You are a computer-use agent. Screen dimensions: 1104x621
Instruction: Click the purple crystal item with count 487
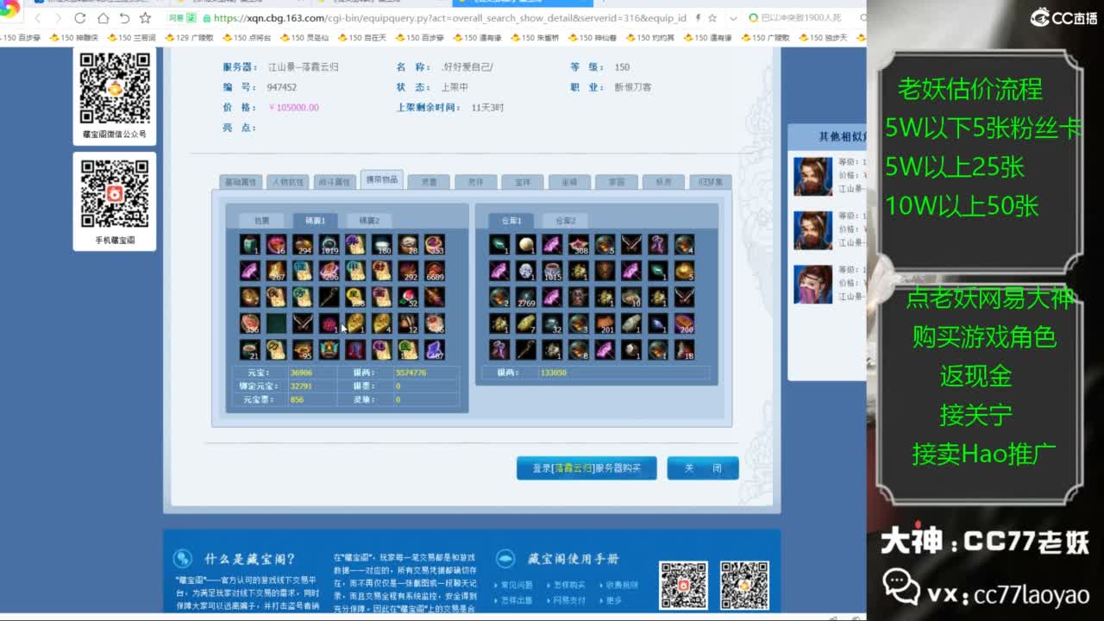[435, 350]
